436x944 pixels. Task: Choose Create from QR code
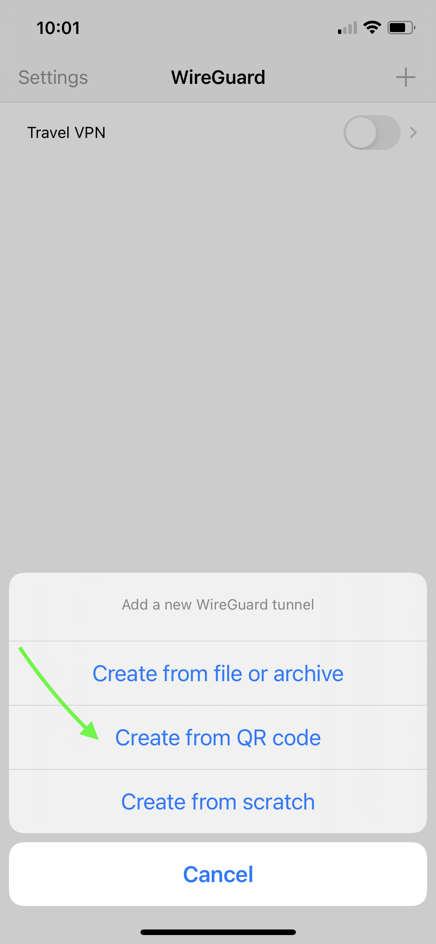point(218,737)
